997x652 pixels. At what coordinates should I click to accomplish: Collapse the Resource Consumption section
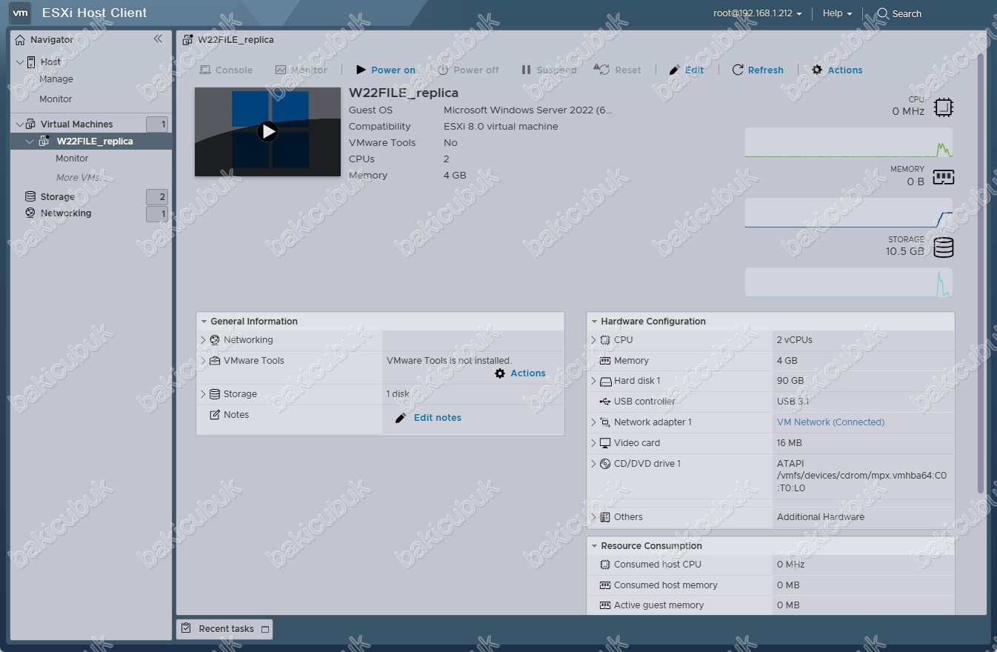593,546
